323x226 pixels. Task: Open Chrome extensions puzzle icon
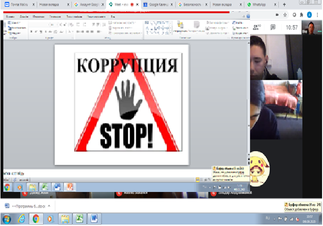tap(301, 14)
